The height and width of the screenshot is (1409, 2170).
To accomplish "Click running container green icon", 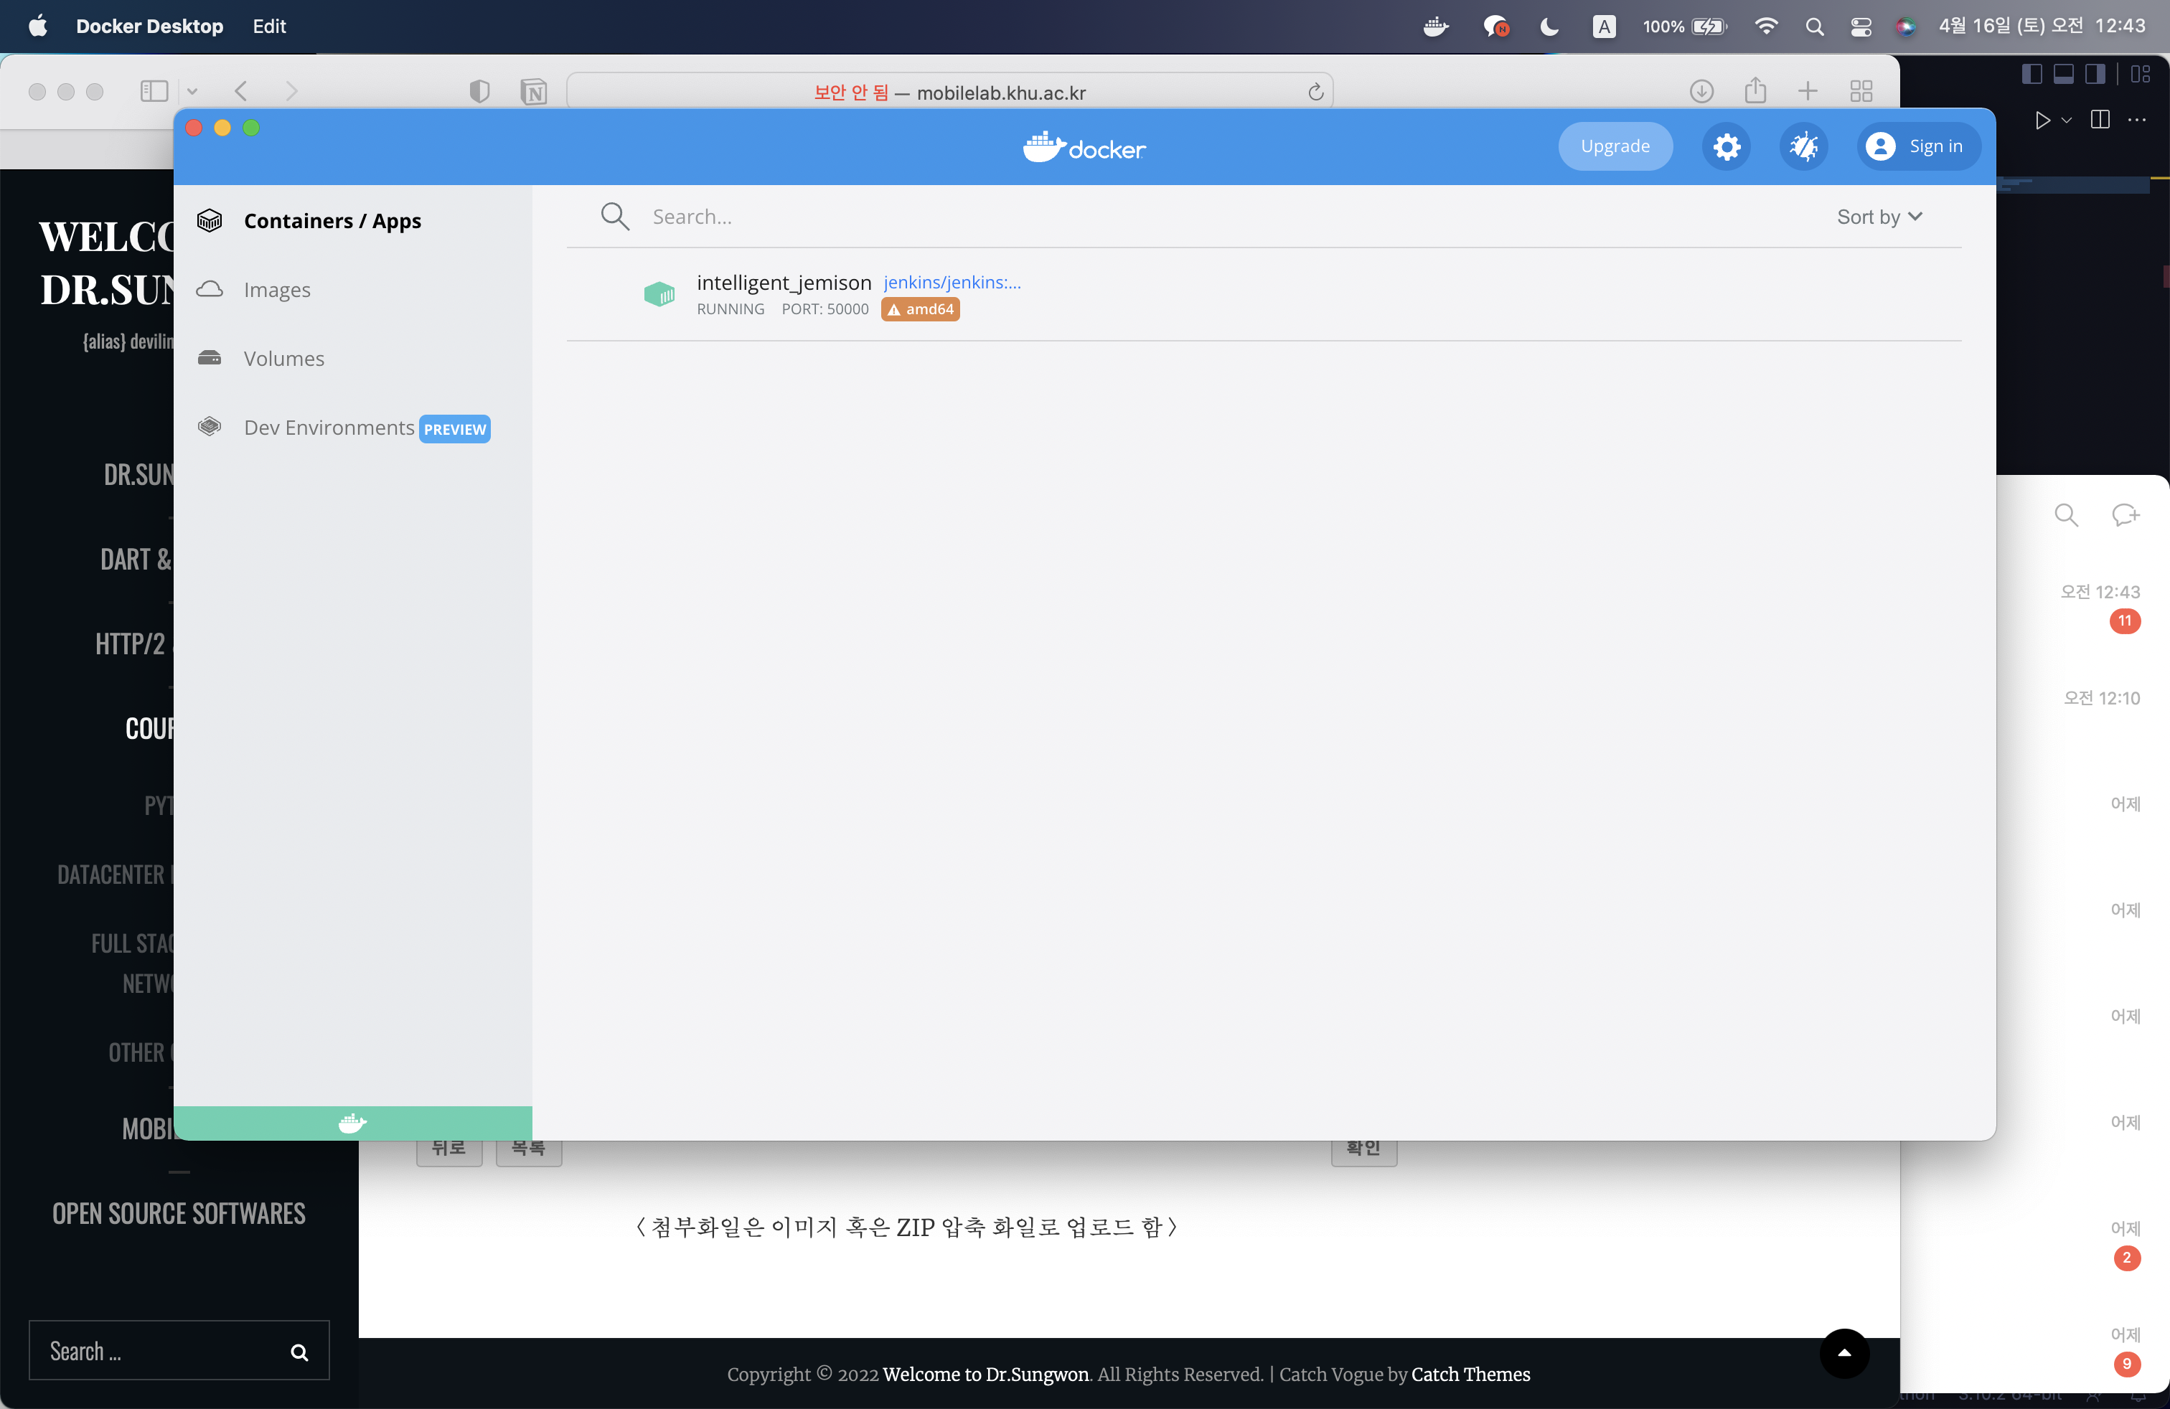I will pos(659,293).
